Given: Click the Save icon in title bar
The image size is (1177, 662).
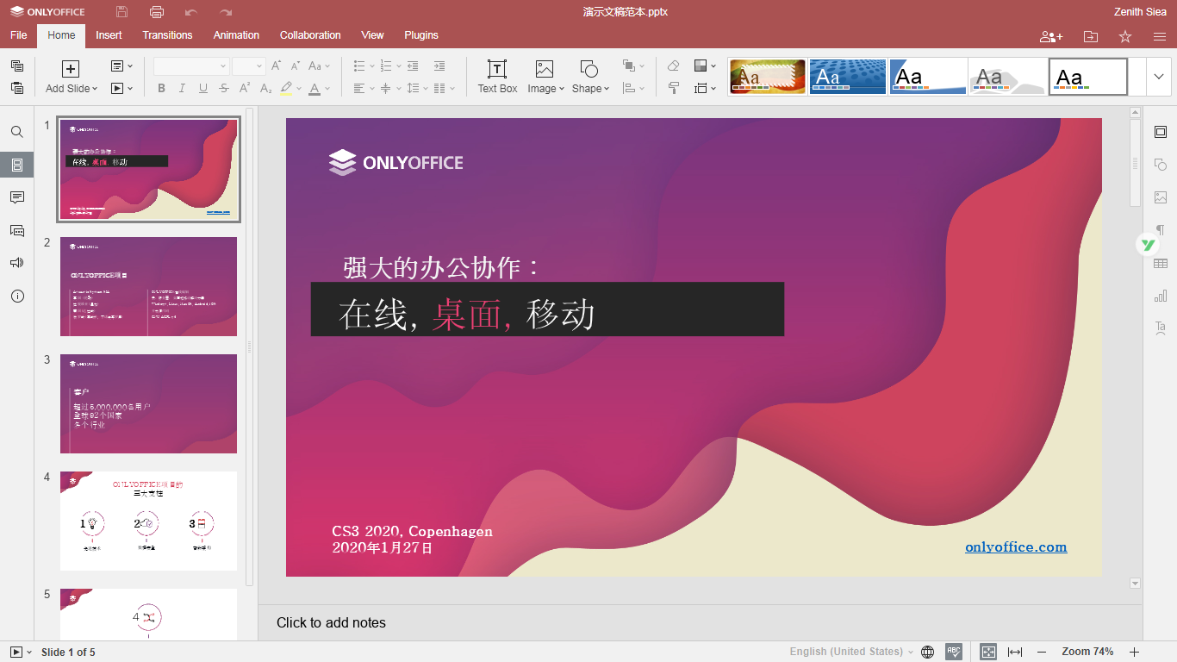Looking at the screenshot, I should click(x=122, y=12).
